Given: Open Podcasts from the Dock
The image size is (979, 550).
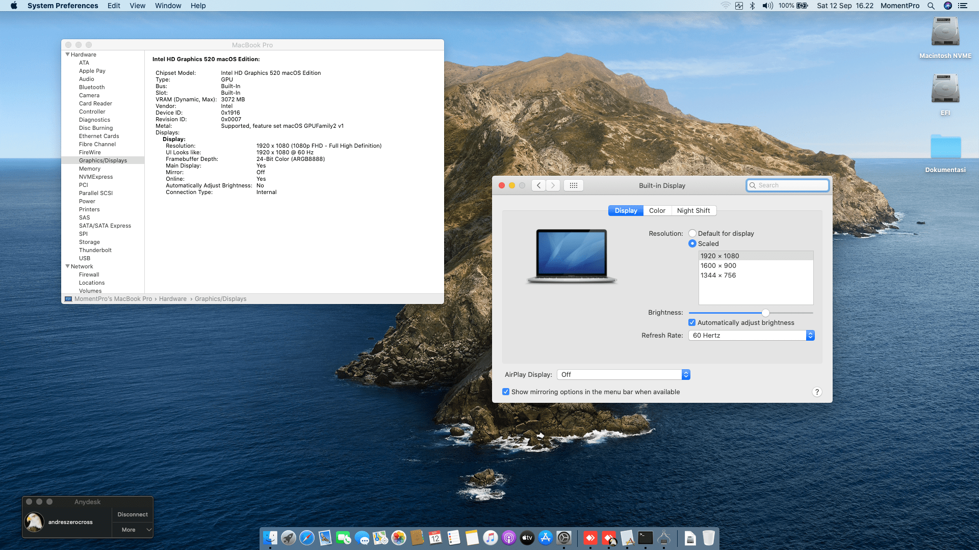Looking at the screenshot, I should [509, 538].
